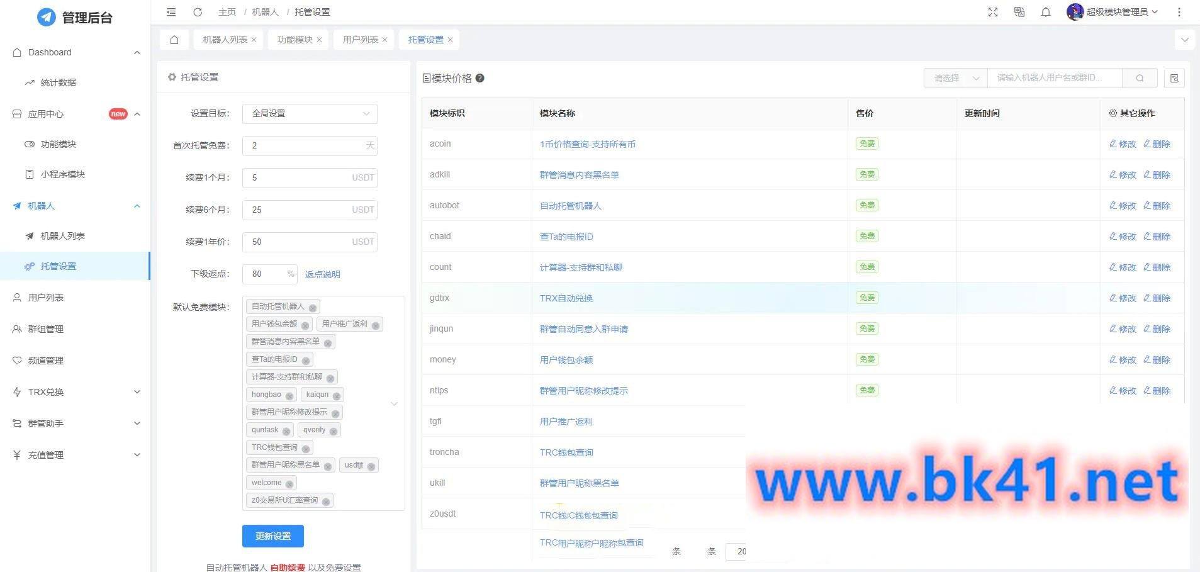Remove the welcome tag from default free modules
Viewport: 1200px width, 572px height.
288,483
